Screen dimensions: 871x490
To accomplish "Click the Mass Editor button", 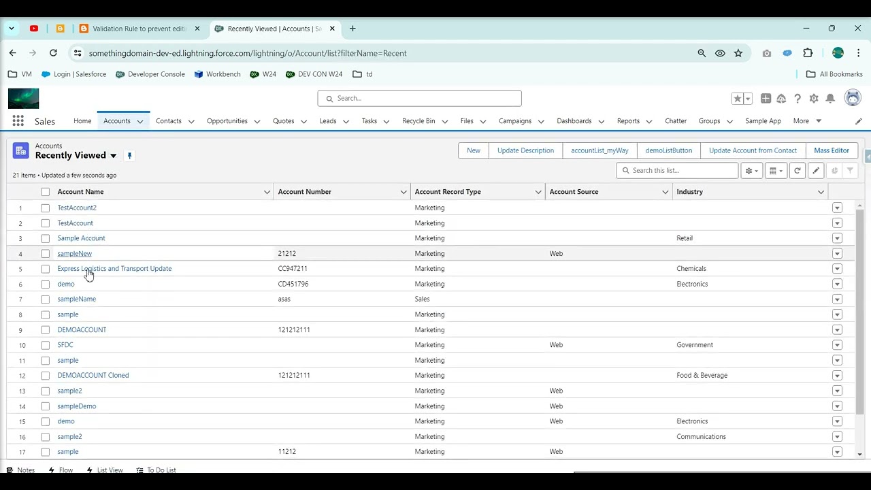I will coord(832,150).
